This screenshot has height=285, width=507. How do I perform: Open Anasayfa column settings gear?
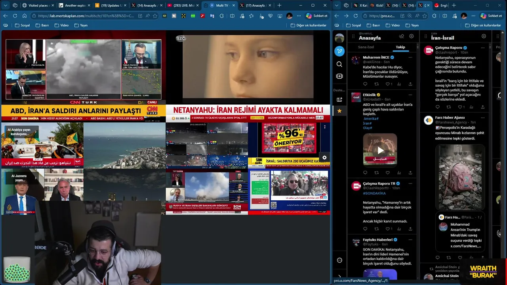[412, 36]
